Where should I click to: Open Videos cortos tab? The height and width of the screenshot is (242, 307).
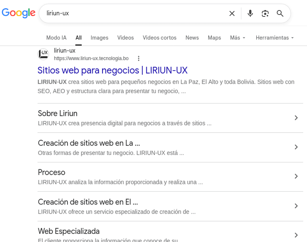tap(160, 38)
